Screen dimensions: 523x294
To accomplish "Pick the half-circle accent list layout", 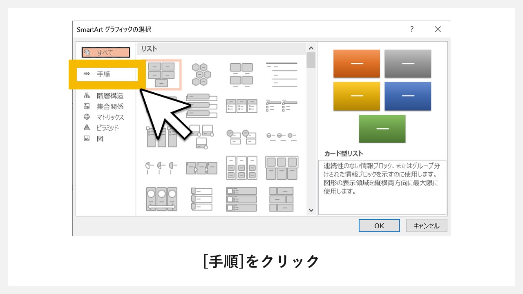I will (161, 167).
